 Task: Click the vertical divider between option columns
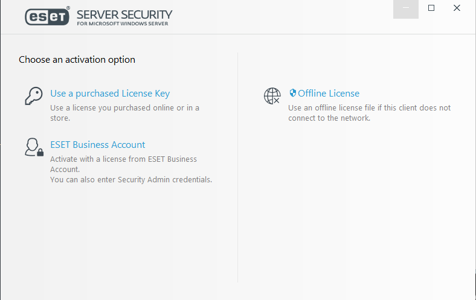(x=237, y=167)
